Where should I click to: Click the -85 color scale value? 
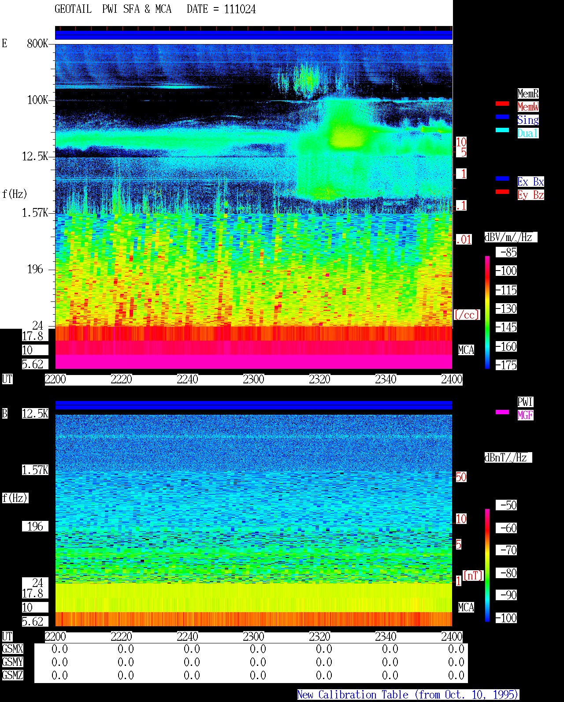click(506, 253)
